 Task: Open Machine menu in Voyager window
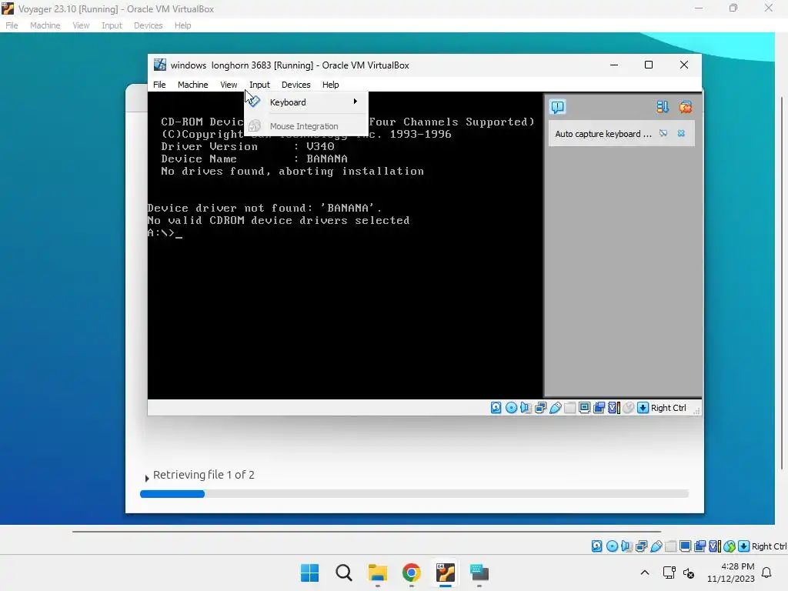point(45,25)
